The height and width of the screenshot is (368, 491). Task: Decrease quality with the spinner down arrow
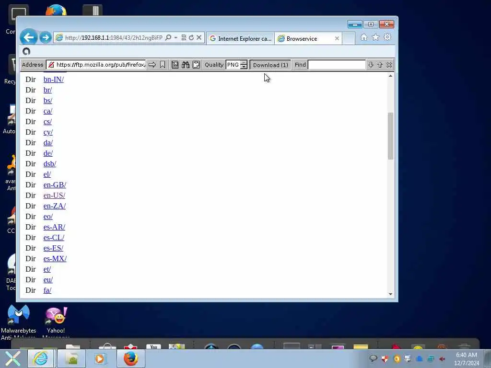tap(244, 67)
